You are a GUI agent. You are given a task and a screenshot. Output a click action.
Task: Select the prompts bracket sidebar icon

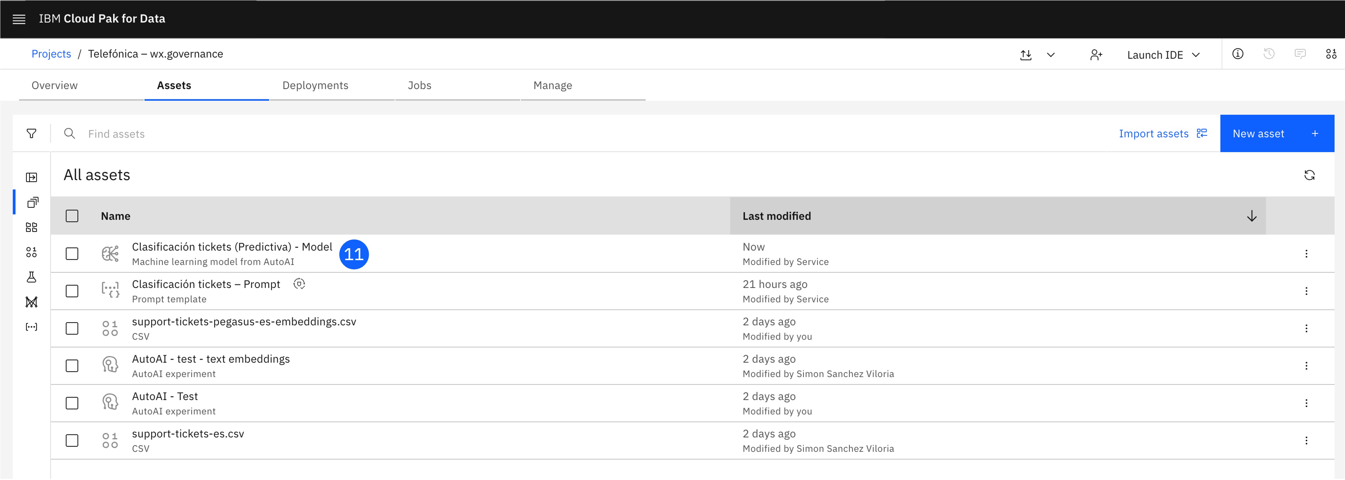(x=31, y=327)
